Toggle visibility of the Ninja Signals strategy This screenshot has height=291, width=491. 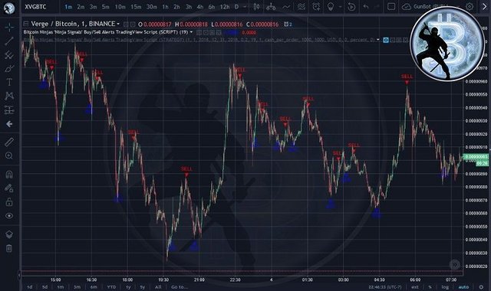click(386, 40)
